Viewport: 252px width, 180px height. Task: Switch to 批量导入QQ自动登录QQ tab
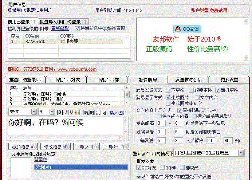(x=63, y=21)
